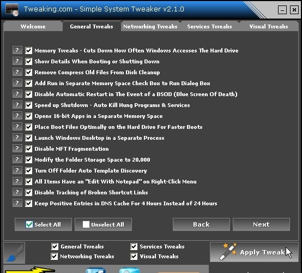Minimize the Simple System Tweaker window

pyautogui.click(x=282, y=10)
